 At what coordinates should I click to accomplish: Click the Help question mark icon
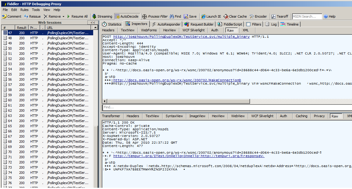(x=326, y=16)
